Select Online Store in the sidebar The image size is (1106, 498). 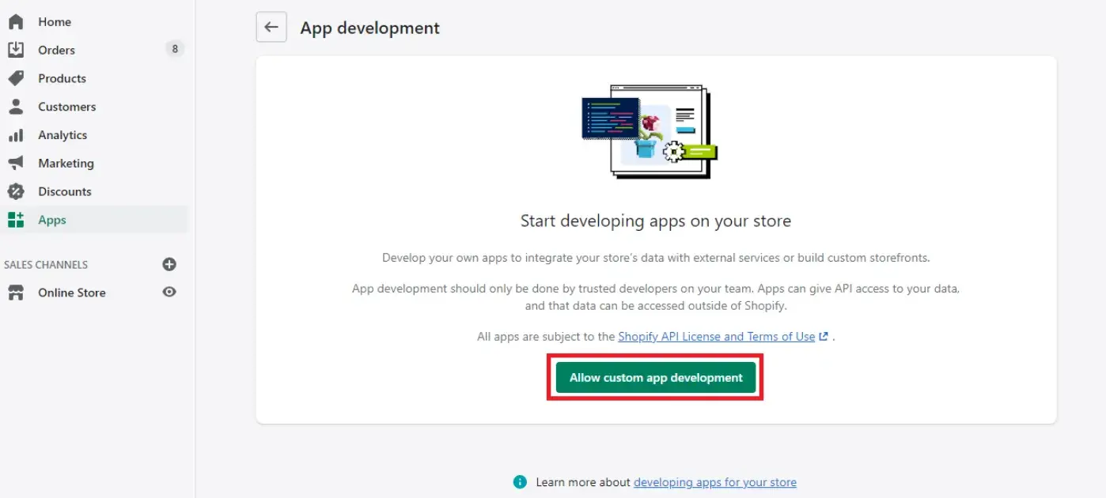point(72,292)
